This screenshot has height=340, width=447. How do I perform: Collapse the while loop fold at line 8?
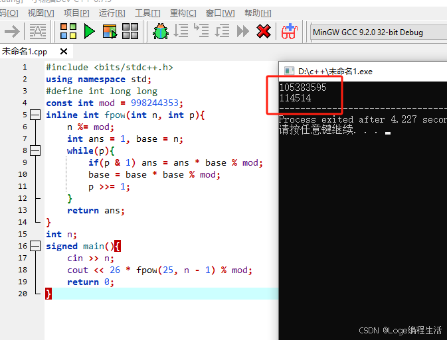(x=35, y=150)
